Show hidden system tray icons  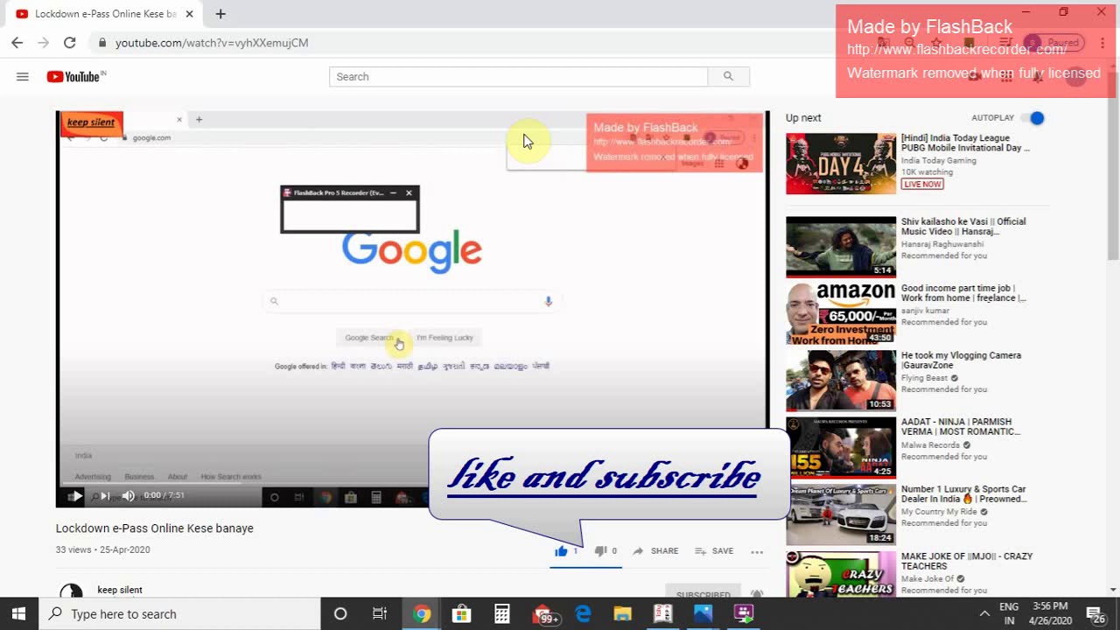point(984,614)
